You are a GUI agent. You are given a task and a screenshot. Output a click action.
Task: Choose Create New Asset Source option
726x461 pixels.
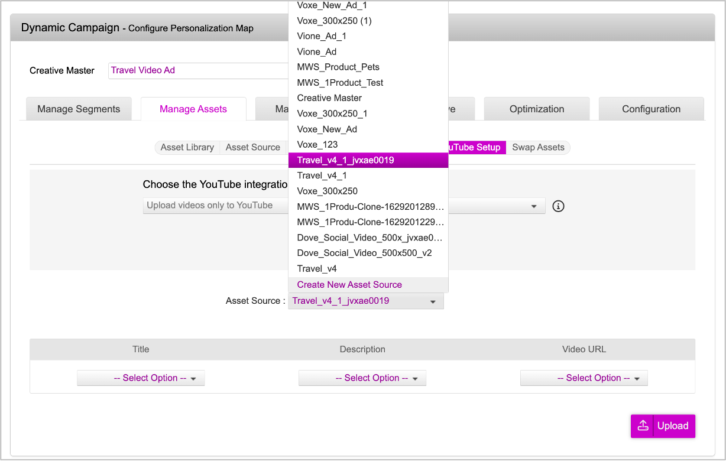tap(349, 284)
